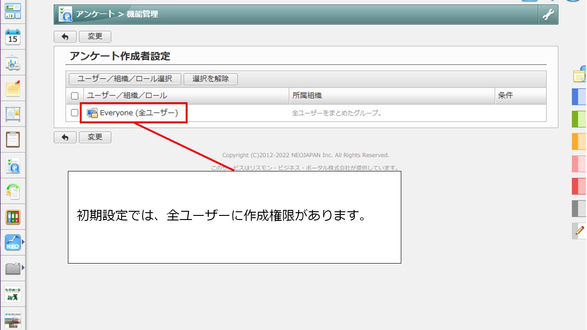Open the colored binders cabinet icon
Screen dimensions: 587x330
[13, 217]
